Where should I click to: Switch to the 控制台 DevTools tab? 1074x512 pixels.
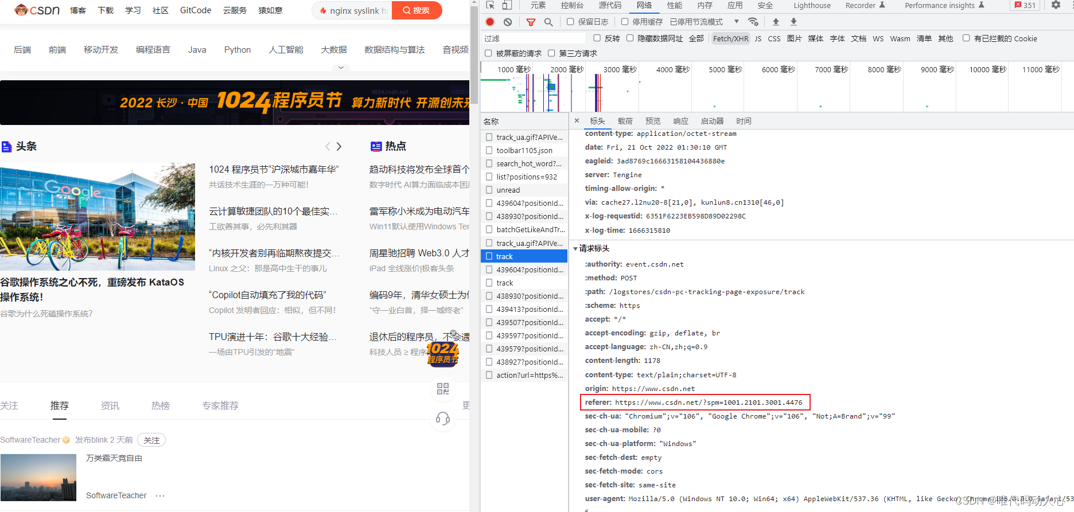click(x=572, y=5)
